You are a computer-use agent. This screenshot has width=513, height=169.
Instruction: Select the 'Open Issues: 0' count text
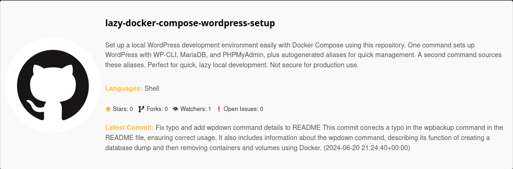tap(243, 109)
